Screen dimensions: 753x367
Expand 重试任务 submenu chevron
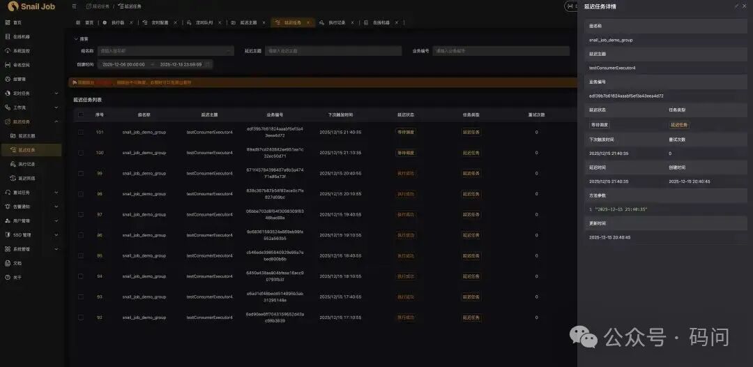(x=56, y=193)
